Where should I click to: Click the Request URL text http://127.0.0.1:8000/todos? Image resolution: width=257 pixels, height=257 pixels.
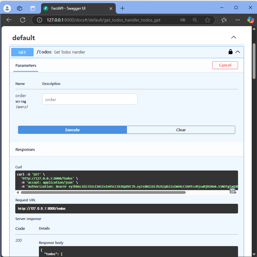tap(42, 208)
